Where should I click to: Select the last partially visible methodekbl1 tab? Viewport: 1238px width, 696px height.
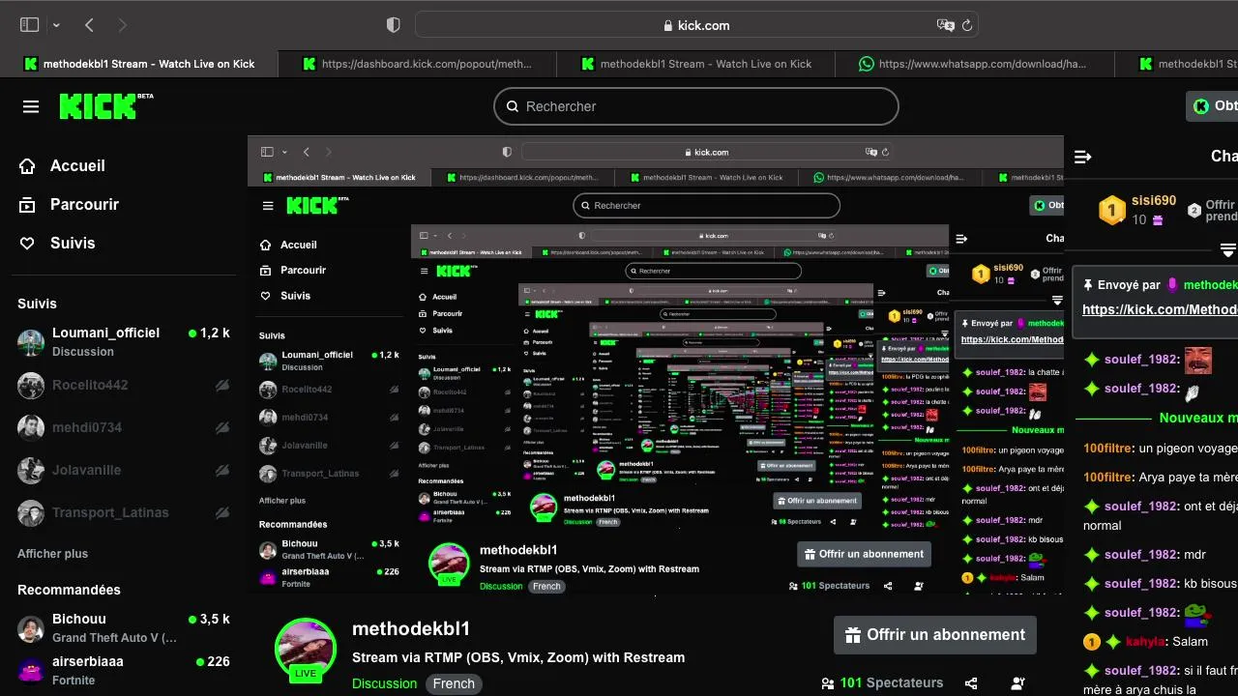tap(1176, 64)
